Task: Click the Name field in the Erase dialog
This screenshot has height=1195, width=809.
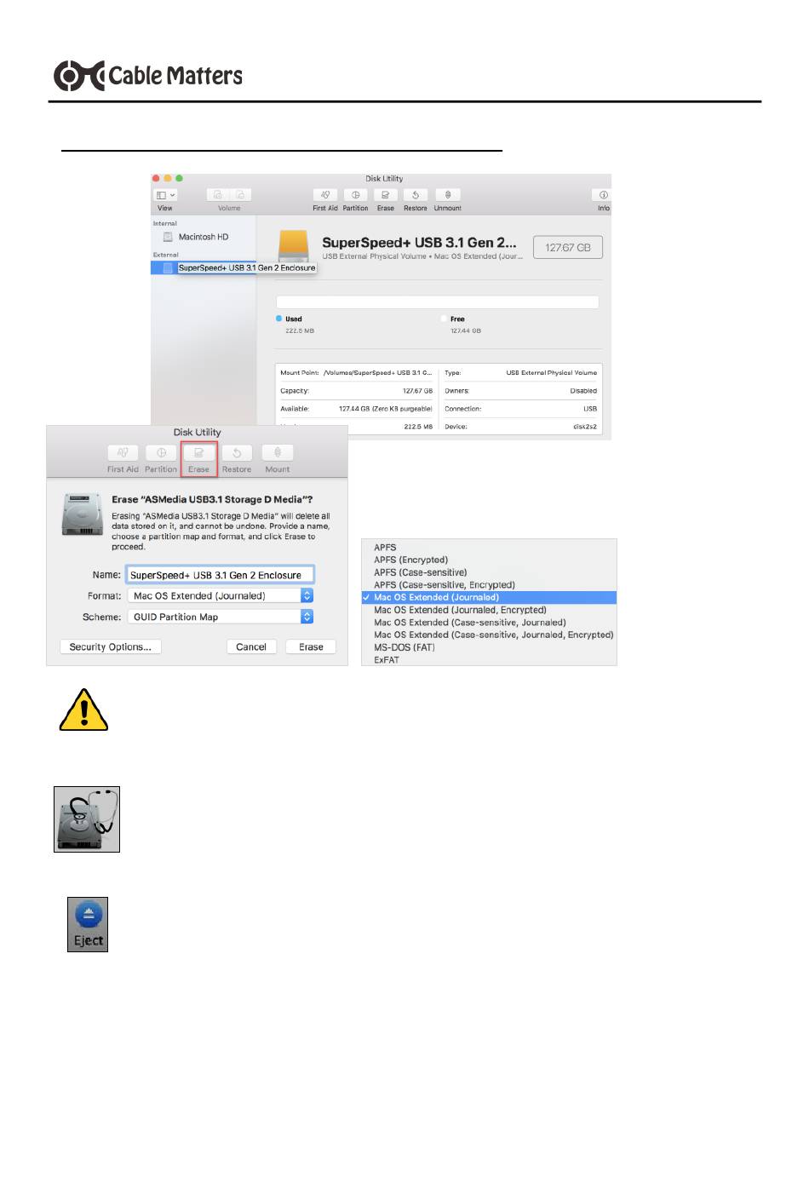Action: click(x=221, y=575)
